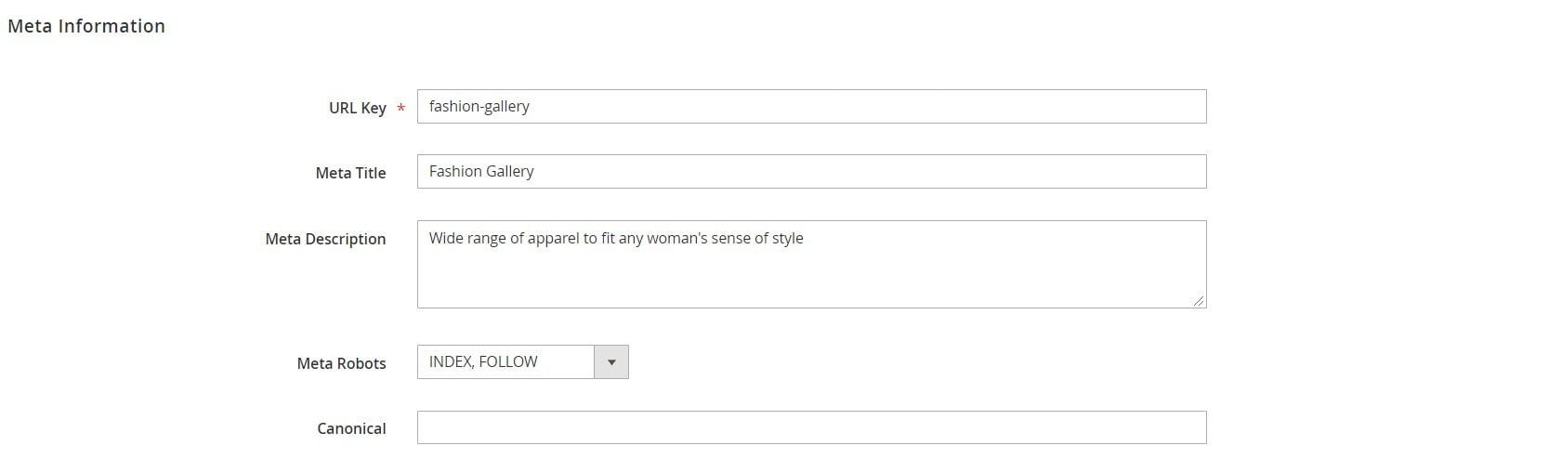Click inside the Meta Description textarea

pos(812,264)
